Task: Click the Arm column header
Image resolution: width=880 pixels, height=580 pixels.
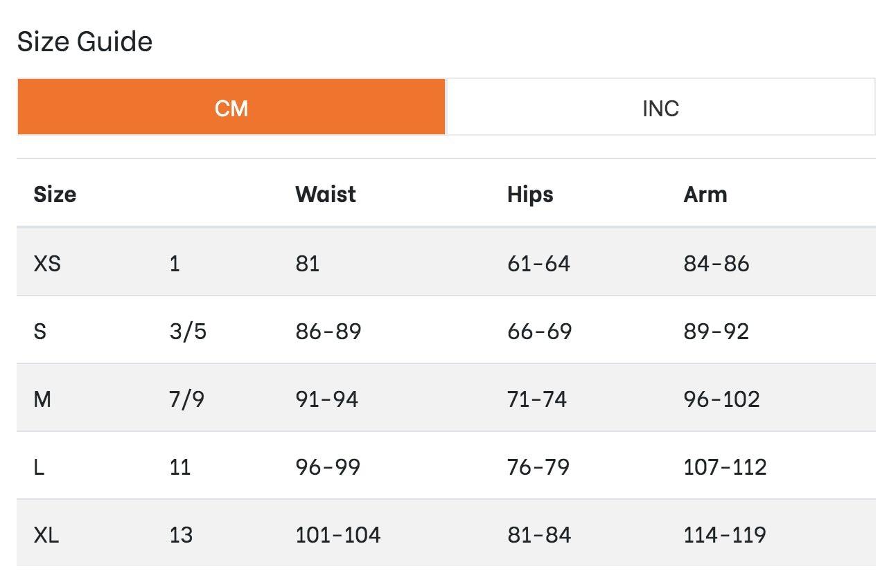Action: [705, 194]
